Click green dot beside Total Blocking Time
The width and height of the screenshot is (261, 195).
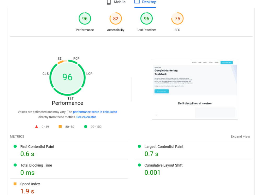pos(15,165)
